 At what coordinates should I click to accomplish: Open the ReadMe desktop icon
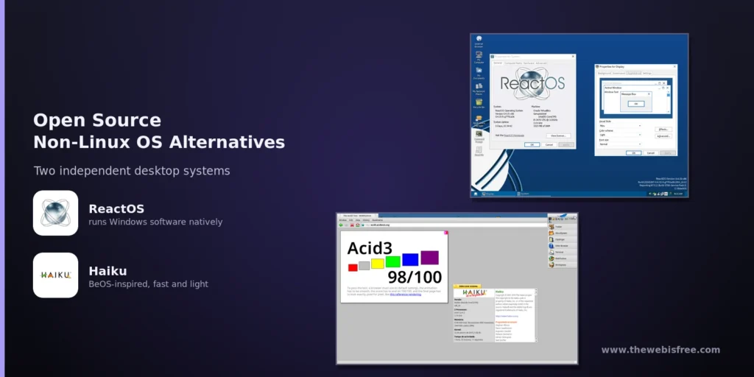(x=479, y=152)
